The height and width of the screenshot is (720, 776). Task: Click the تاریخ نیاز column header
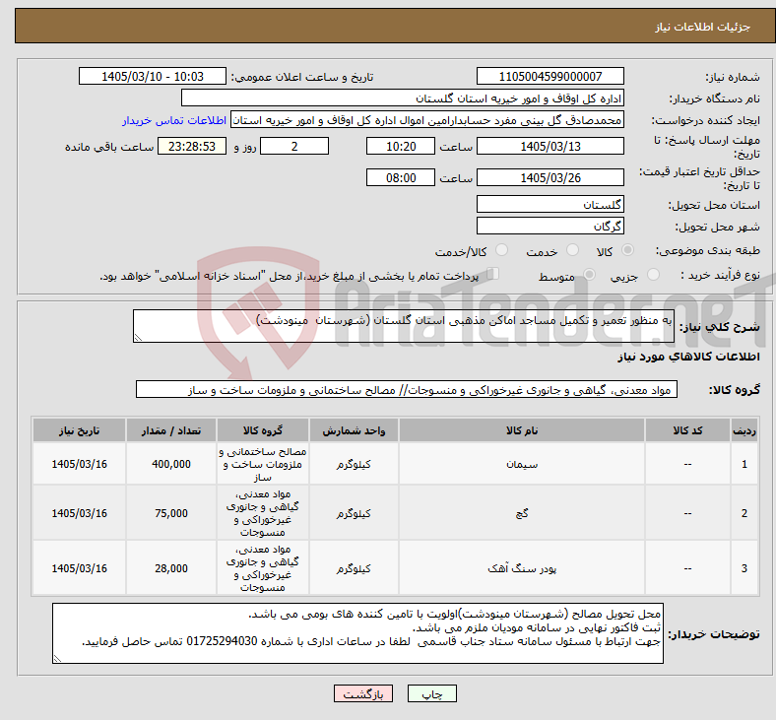pyautogui.click(x=79, y=430)
